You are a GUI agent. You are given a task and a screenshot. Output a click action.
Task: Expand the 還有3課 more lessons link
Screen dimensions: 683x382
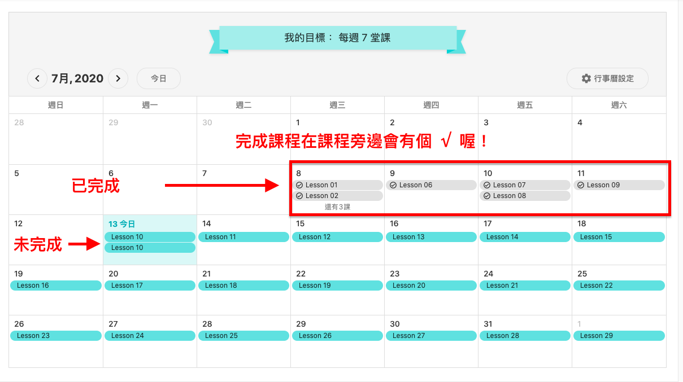pos(337,207)
